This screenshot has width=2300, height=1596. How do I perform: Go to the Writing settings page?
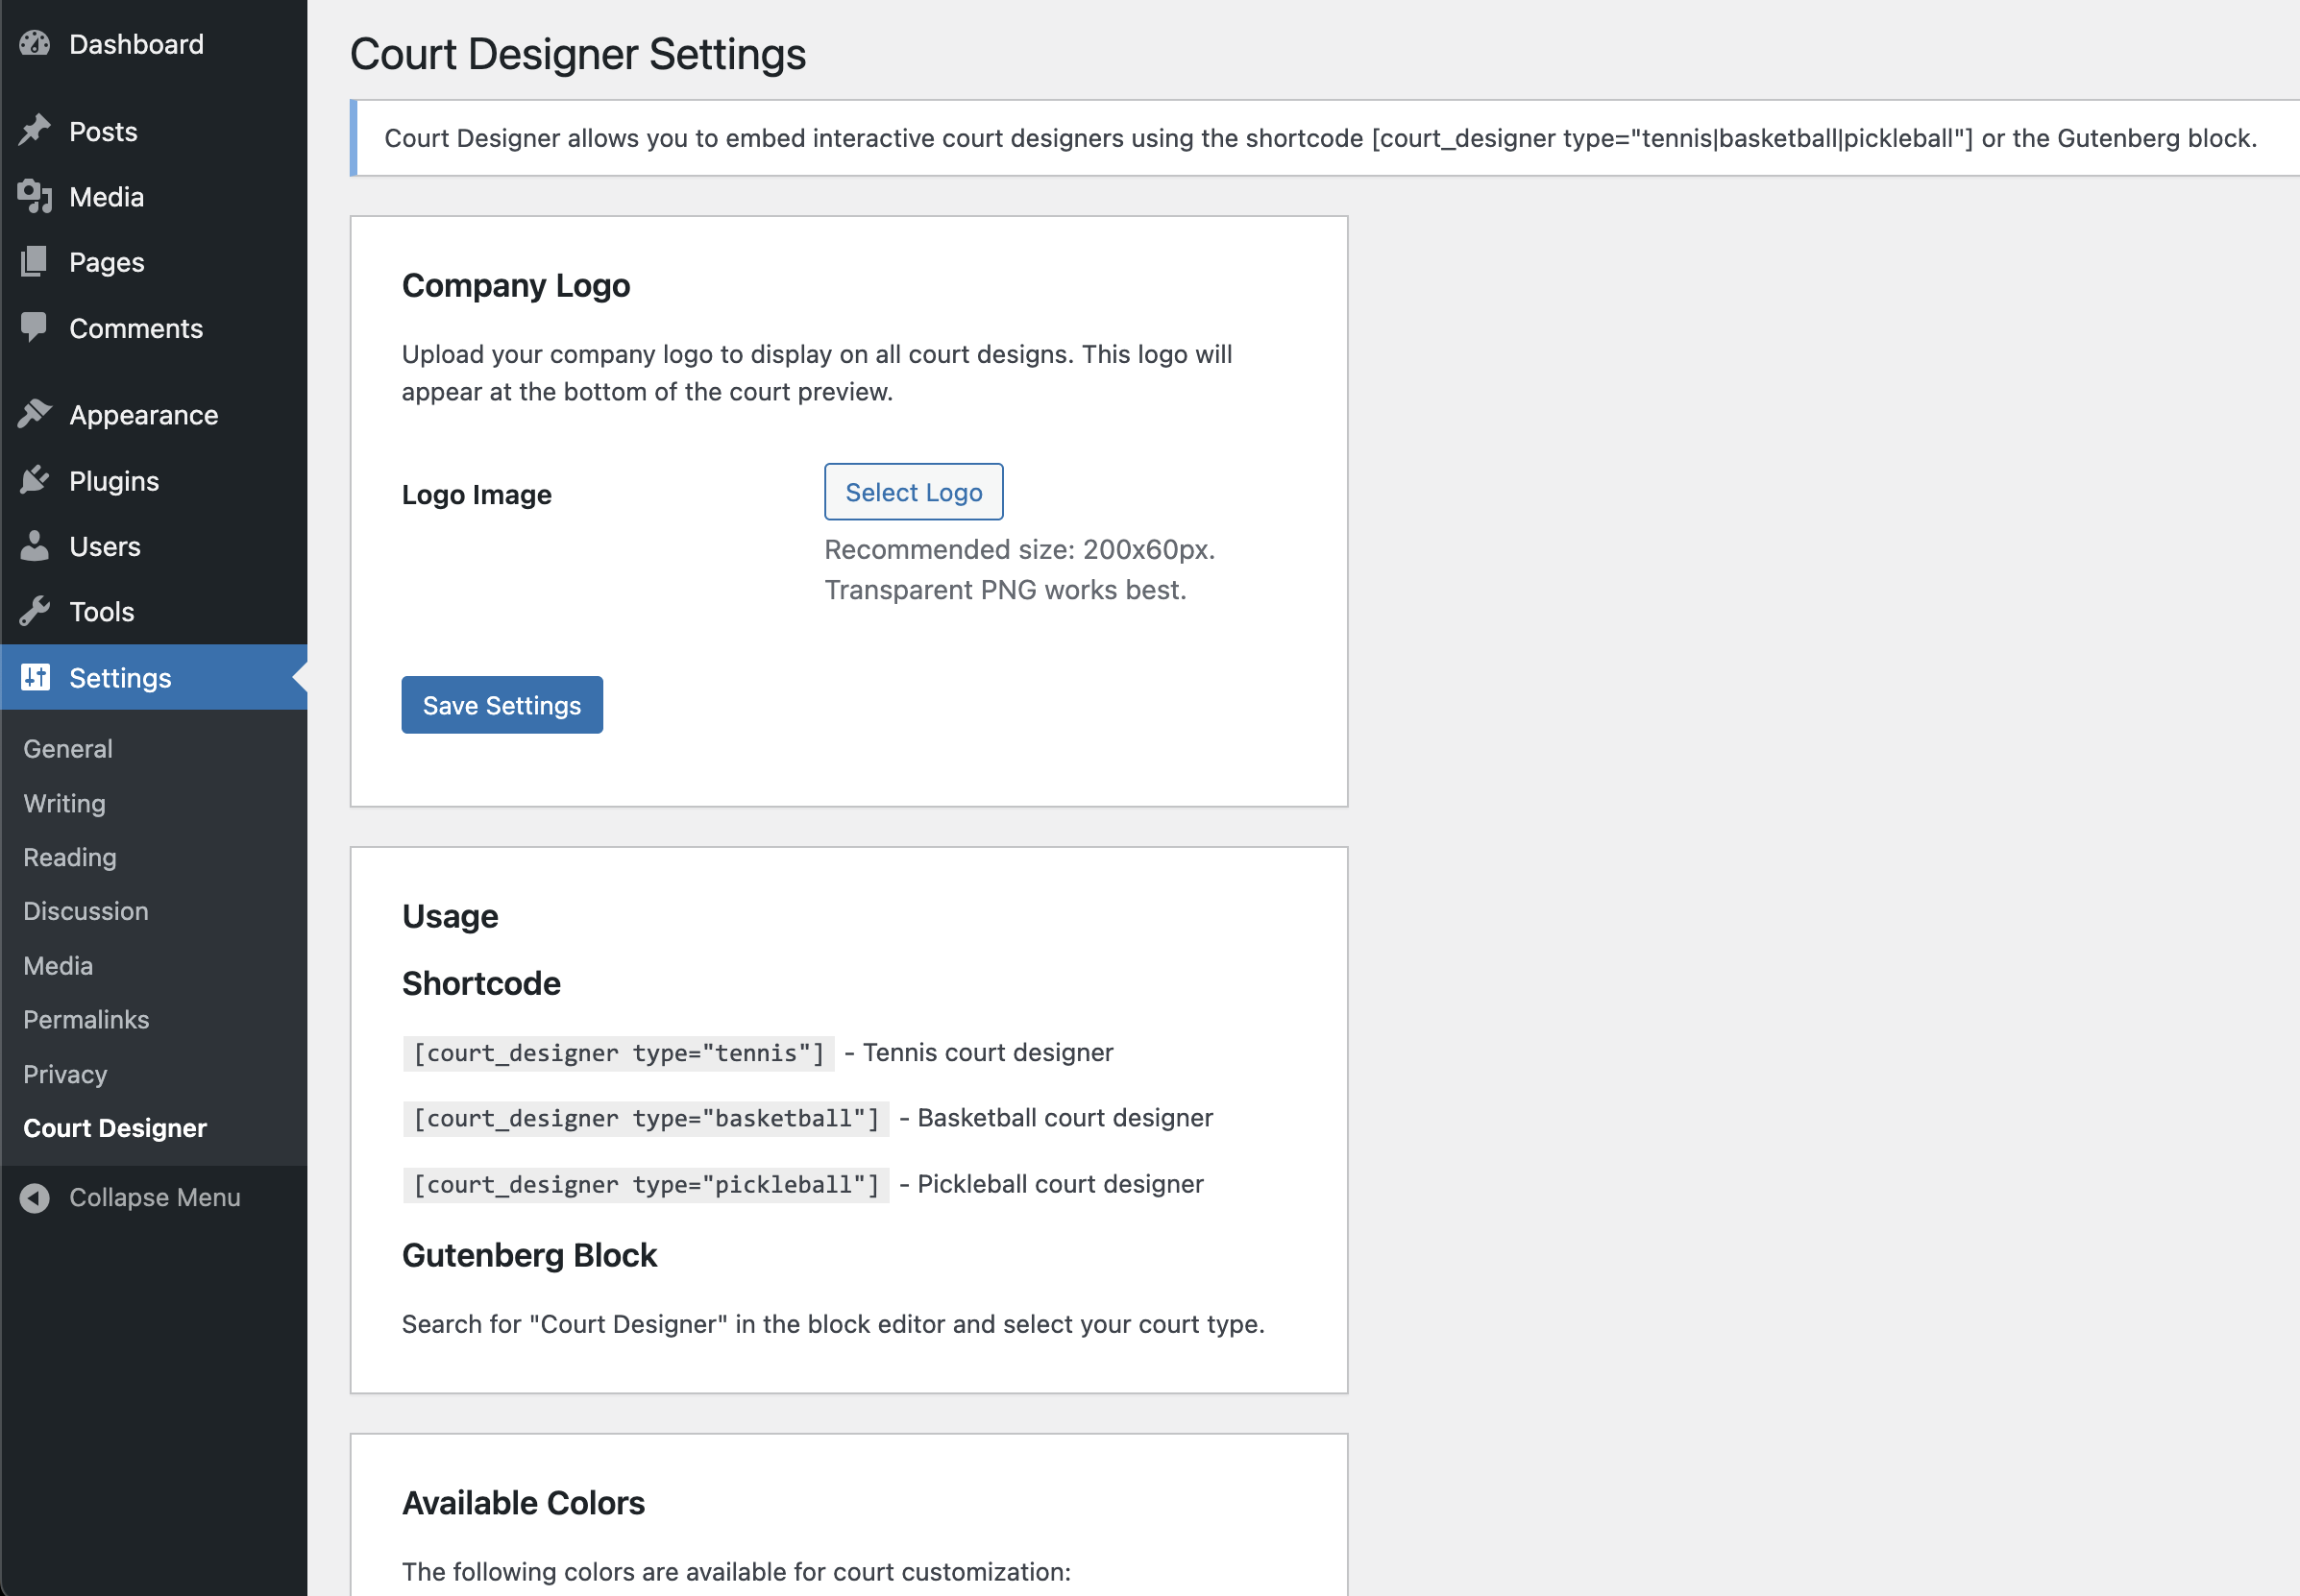click(63, 803)
